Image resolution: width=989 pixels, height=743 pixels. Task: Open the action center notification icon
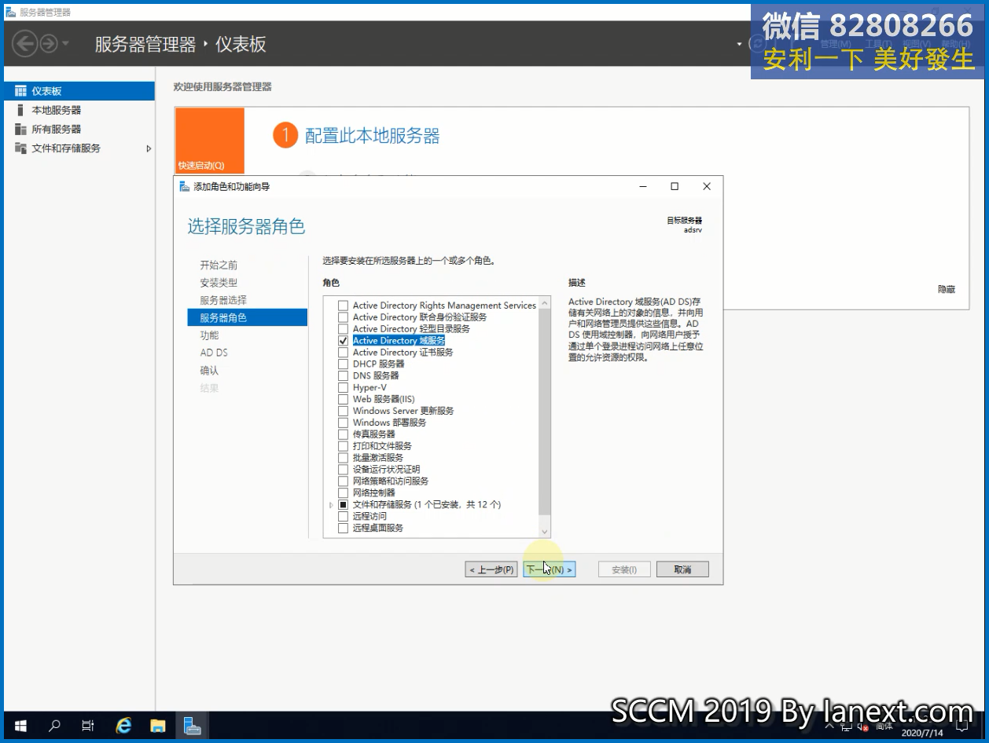pos(963,727)
